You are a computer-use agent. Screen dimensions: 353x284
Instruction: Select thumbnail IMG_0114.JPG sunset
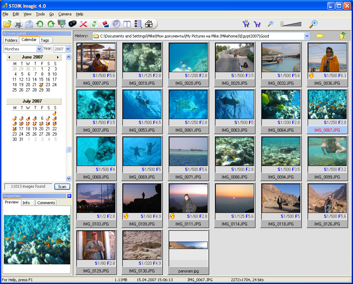click(x=235, y=205)
